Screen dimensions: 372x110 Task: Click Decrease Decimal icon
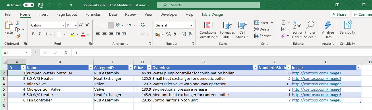click(x=190, y=34)
